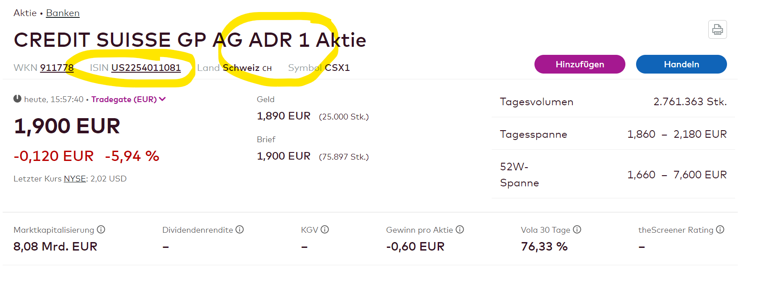This screenshot has width=760, height=288.
Task: Open the NYSE link under Letzter Kurs
Action: [x=75, y=179]
